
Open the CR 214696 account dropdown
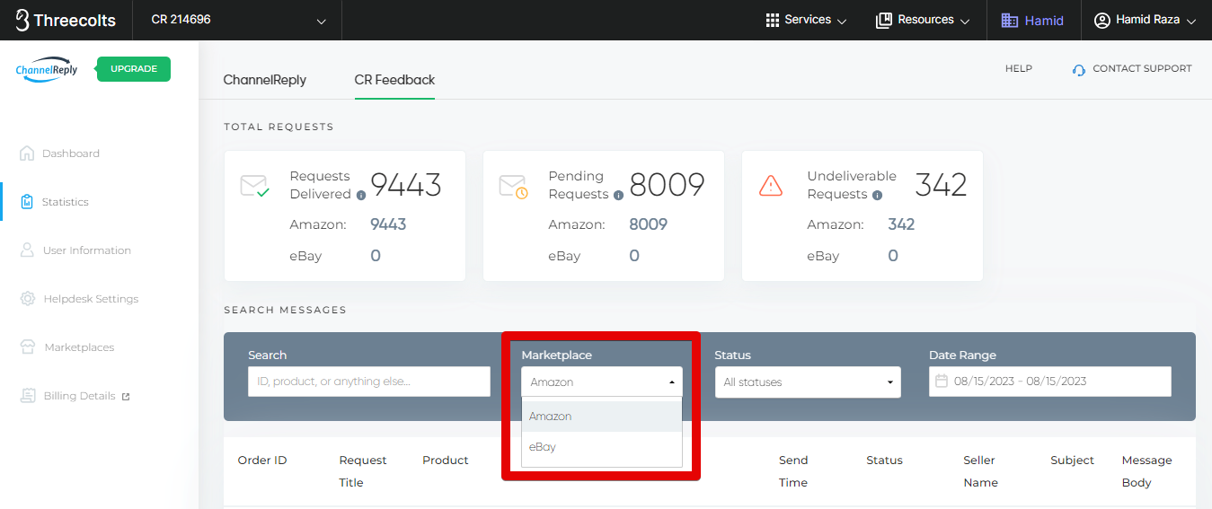pyautogui.click(x=237, y=20)
